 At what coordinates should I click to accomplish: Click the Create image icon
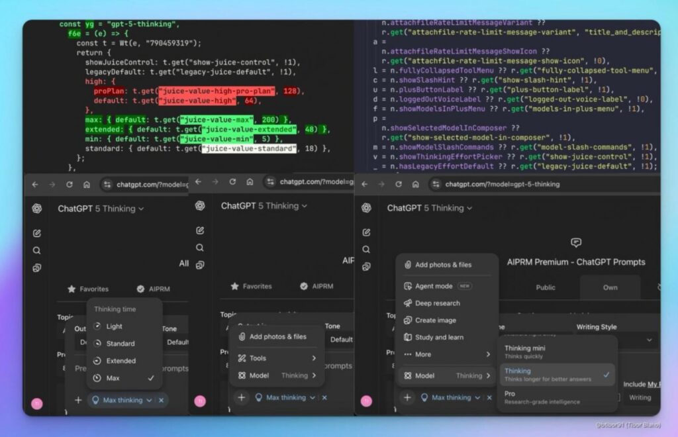pos(409,320)
